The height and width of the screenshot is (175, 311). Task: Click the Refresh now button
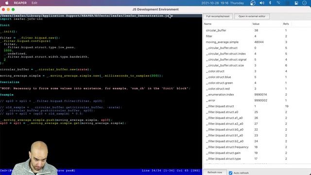pyautogui.click(x=215, y=173)
